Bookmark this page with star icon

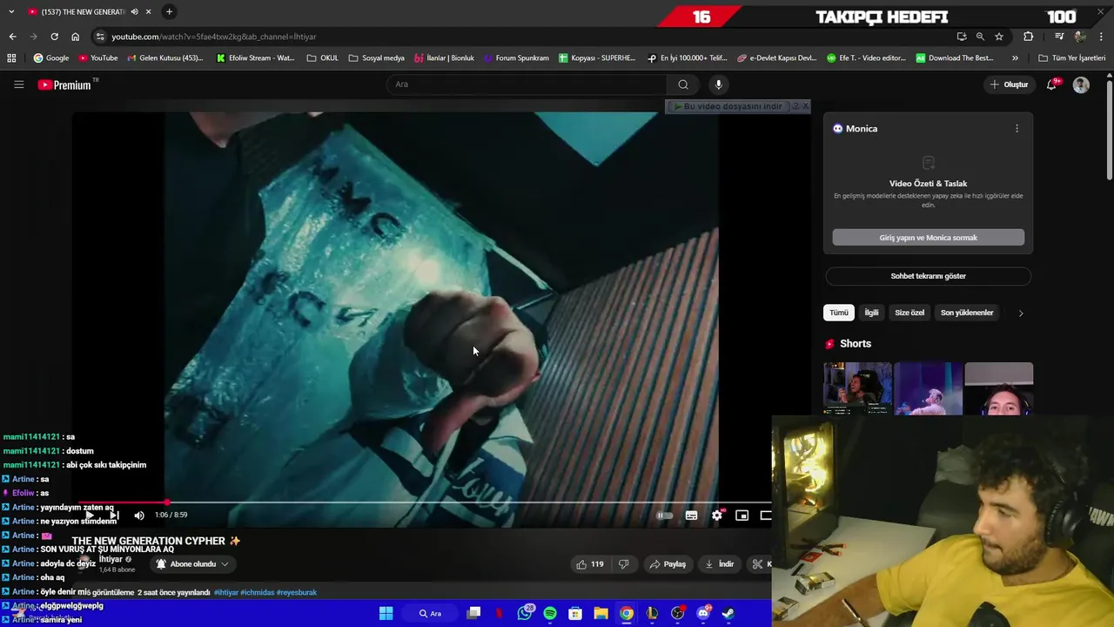(999, 37)
